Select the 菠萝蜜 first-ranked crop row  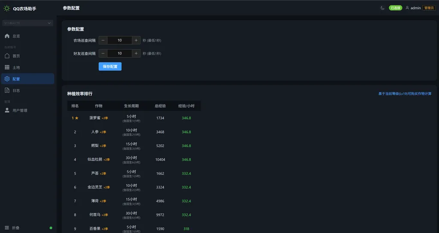pyautogui.click(x=133, y=118)
